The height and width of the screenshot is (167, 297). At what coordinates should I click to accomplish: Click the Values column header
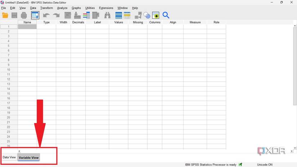[x=118, y=22]
